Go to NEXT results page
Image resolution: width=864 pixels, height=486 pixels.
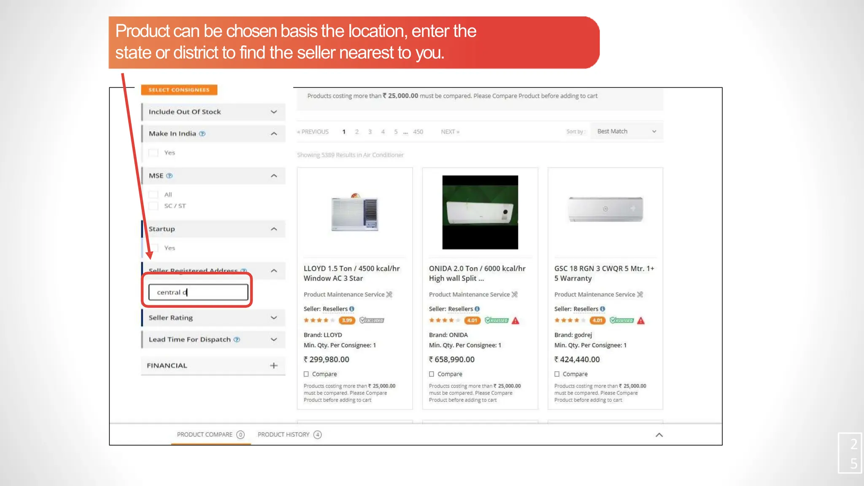click(x=450, y=132)
